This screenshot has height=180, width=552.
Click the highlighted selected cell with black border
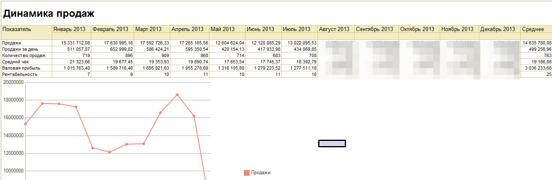tap(332, 143)
